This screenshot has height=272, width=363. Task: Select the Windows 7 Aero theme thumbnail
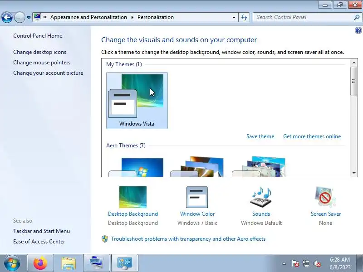136,167
